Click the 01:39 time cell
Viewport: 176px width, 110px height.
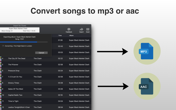click(60, 40)
